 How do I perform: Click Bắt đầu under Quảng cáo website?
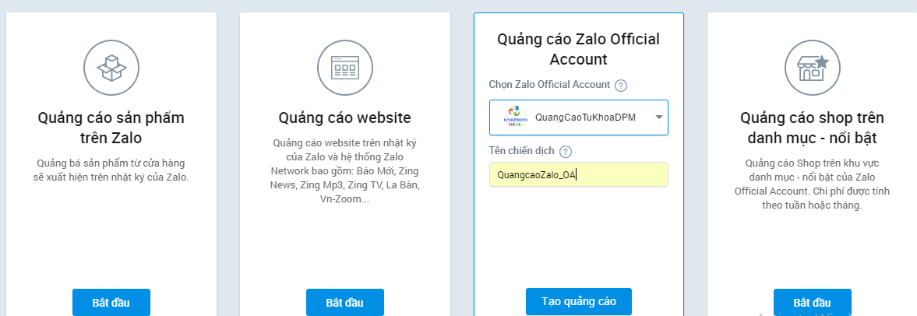345,303
